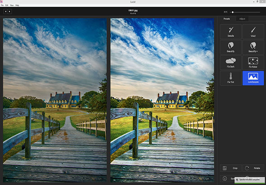This screenshot has width=266, height=185.
Task: Open the Help menu
Action: (17, 5)
